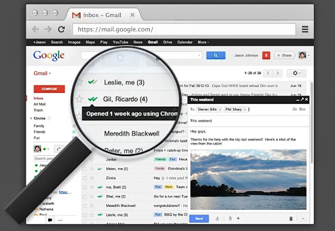
Task: Click the browser back arrow
Action: (x=35, y=29)
